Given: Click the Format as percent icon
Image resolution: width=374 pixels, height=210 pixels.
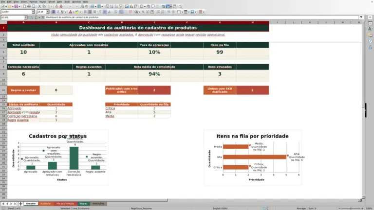Looking at the screenshot, I should [143, 12].
